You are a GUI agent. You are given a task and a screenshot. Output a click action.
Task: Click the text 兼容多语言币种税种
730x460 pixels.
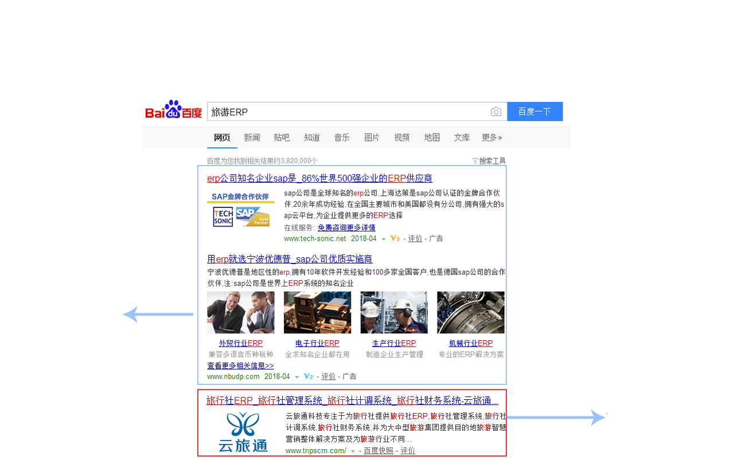point(241,355)
